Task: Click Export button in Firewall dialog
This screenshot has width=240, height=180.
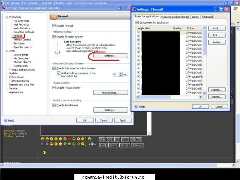Action: coord(217,90)
